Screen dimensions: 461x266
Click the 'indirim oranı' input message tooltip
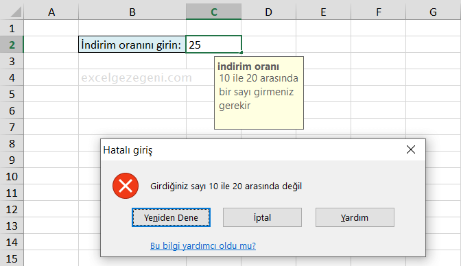(259, 93)
